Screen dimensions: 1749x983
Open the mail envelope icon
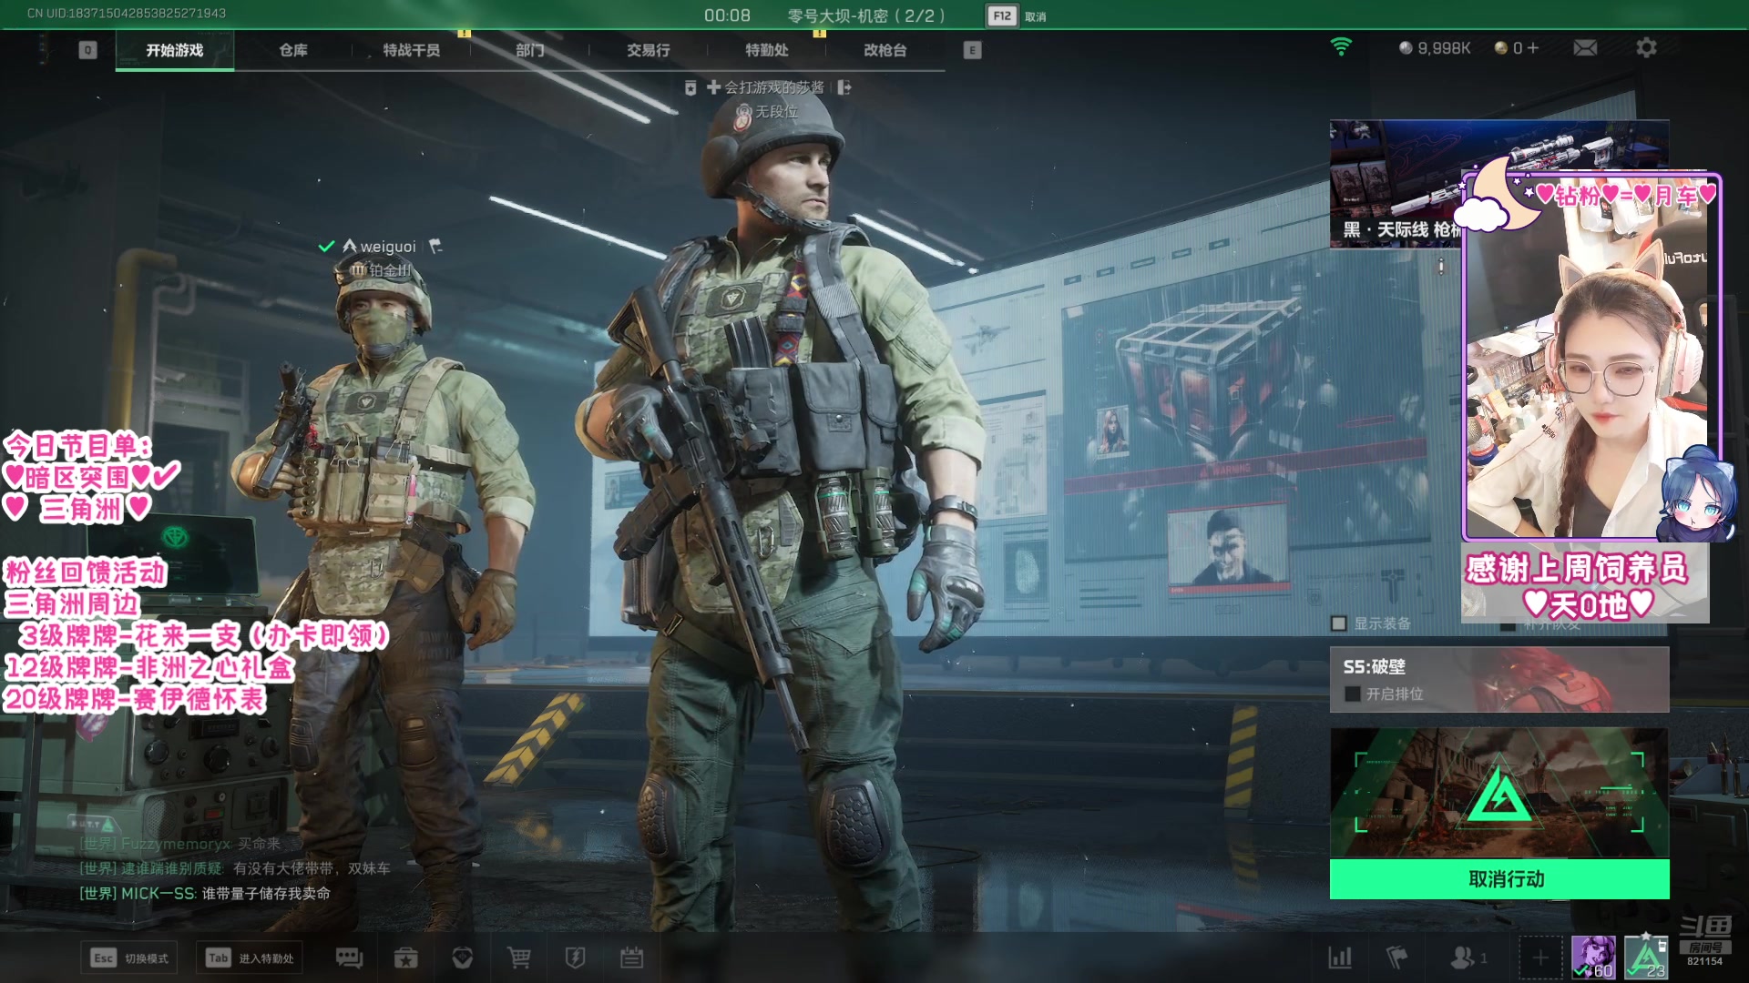[x=1585, y=47]
